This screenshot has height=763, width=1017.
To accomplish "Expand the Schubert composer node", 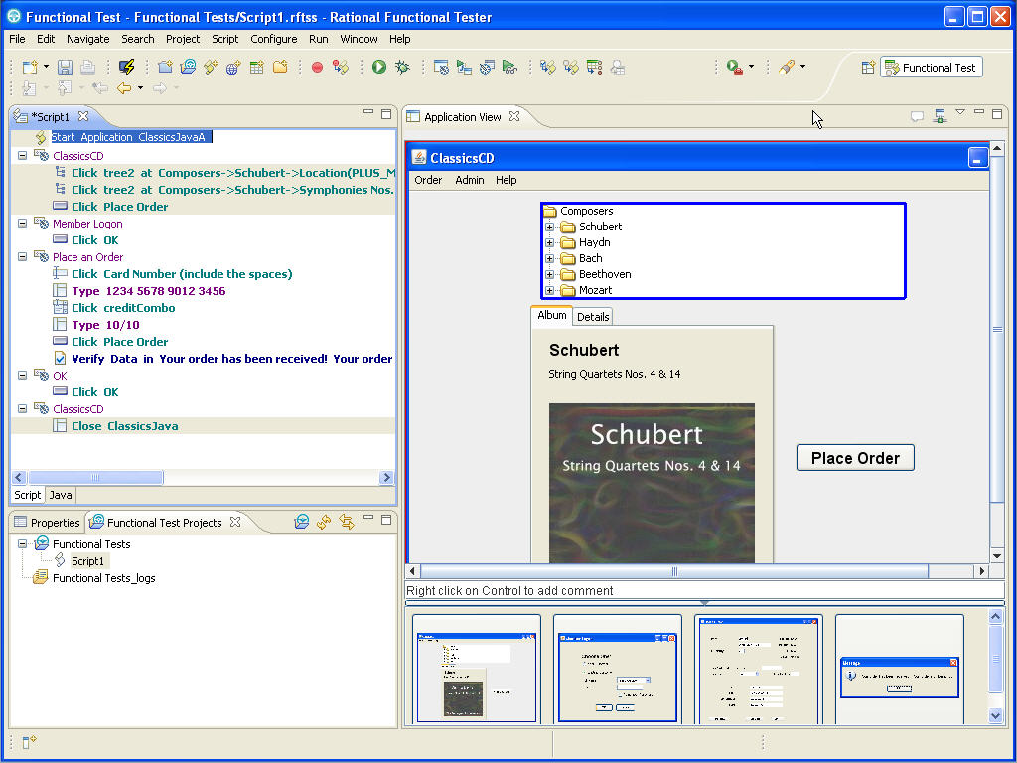I will 549,227.
